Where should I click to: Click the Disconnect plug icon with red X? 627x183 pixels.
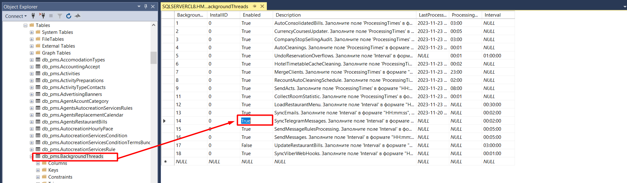pyautogui.click(x=42, y=16)
